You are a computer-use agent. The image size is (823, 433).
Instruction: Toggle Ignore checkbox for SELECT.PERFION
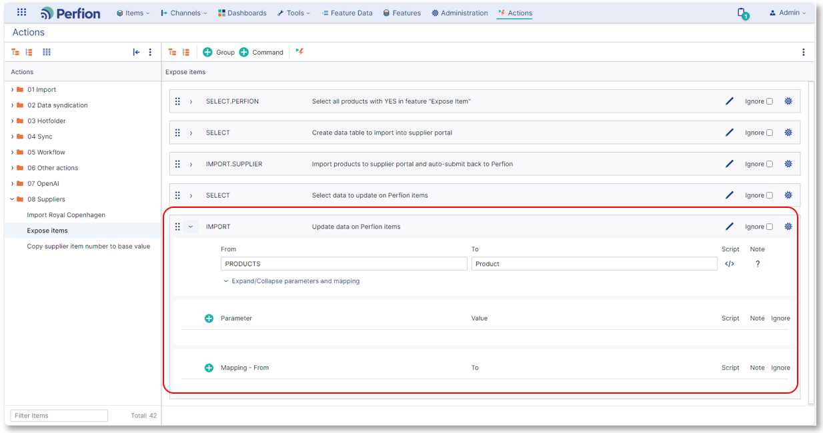click(x=769, y=101)
